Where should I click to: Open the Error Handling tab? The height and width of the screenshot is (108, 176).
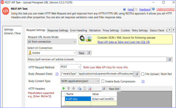tap(78, 30)
